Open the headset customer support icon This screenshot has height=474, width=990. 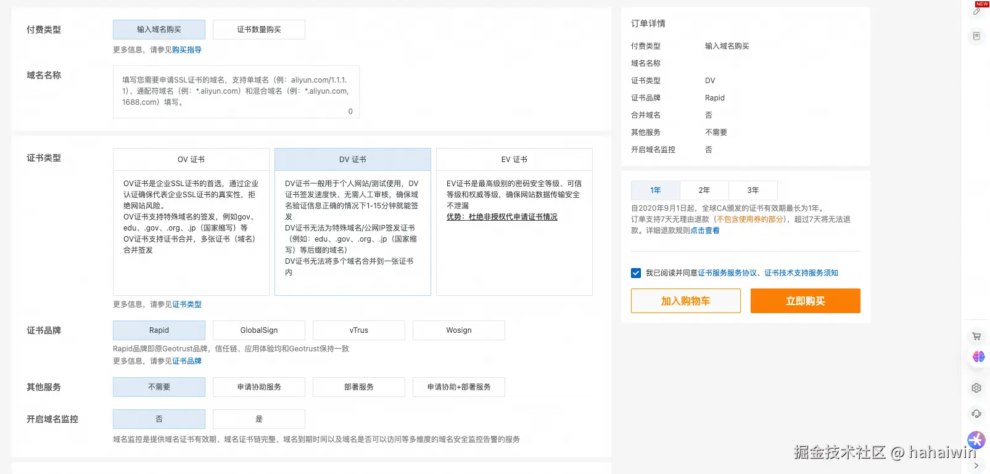(976, 414)
